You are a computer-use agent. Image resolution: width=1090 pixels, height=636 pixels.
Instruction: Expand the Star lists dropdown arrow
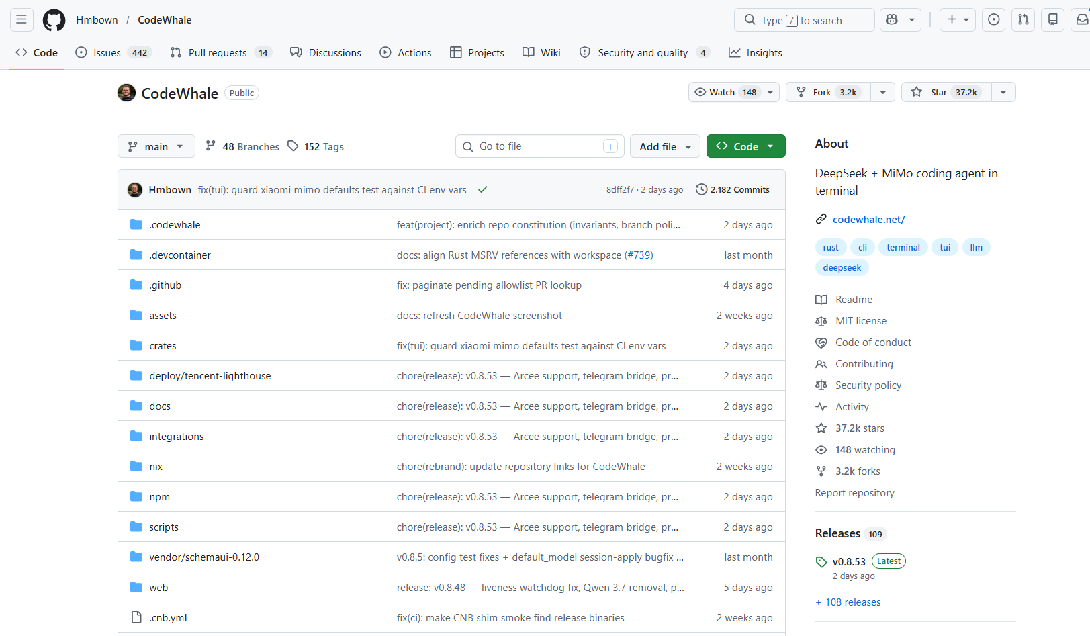(1003, 92)
